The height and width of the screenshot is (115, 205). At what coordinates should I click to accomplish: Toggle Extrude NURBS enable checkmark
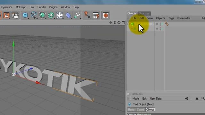click(162, 24)
